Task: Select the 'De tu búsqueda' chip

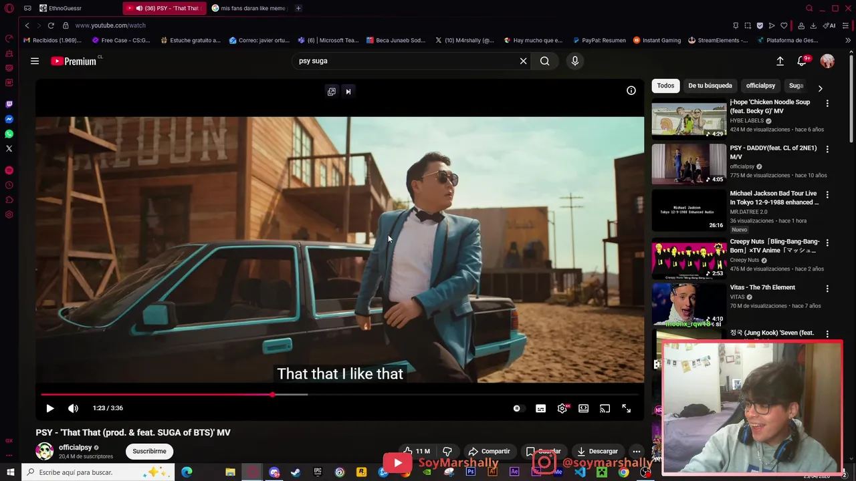Action: click(x=710, y=86)
